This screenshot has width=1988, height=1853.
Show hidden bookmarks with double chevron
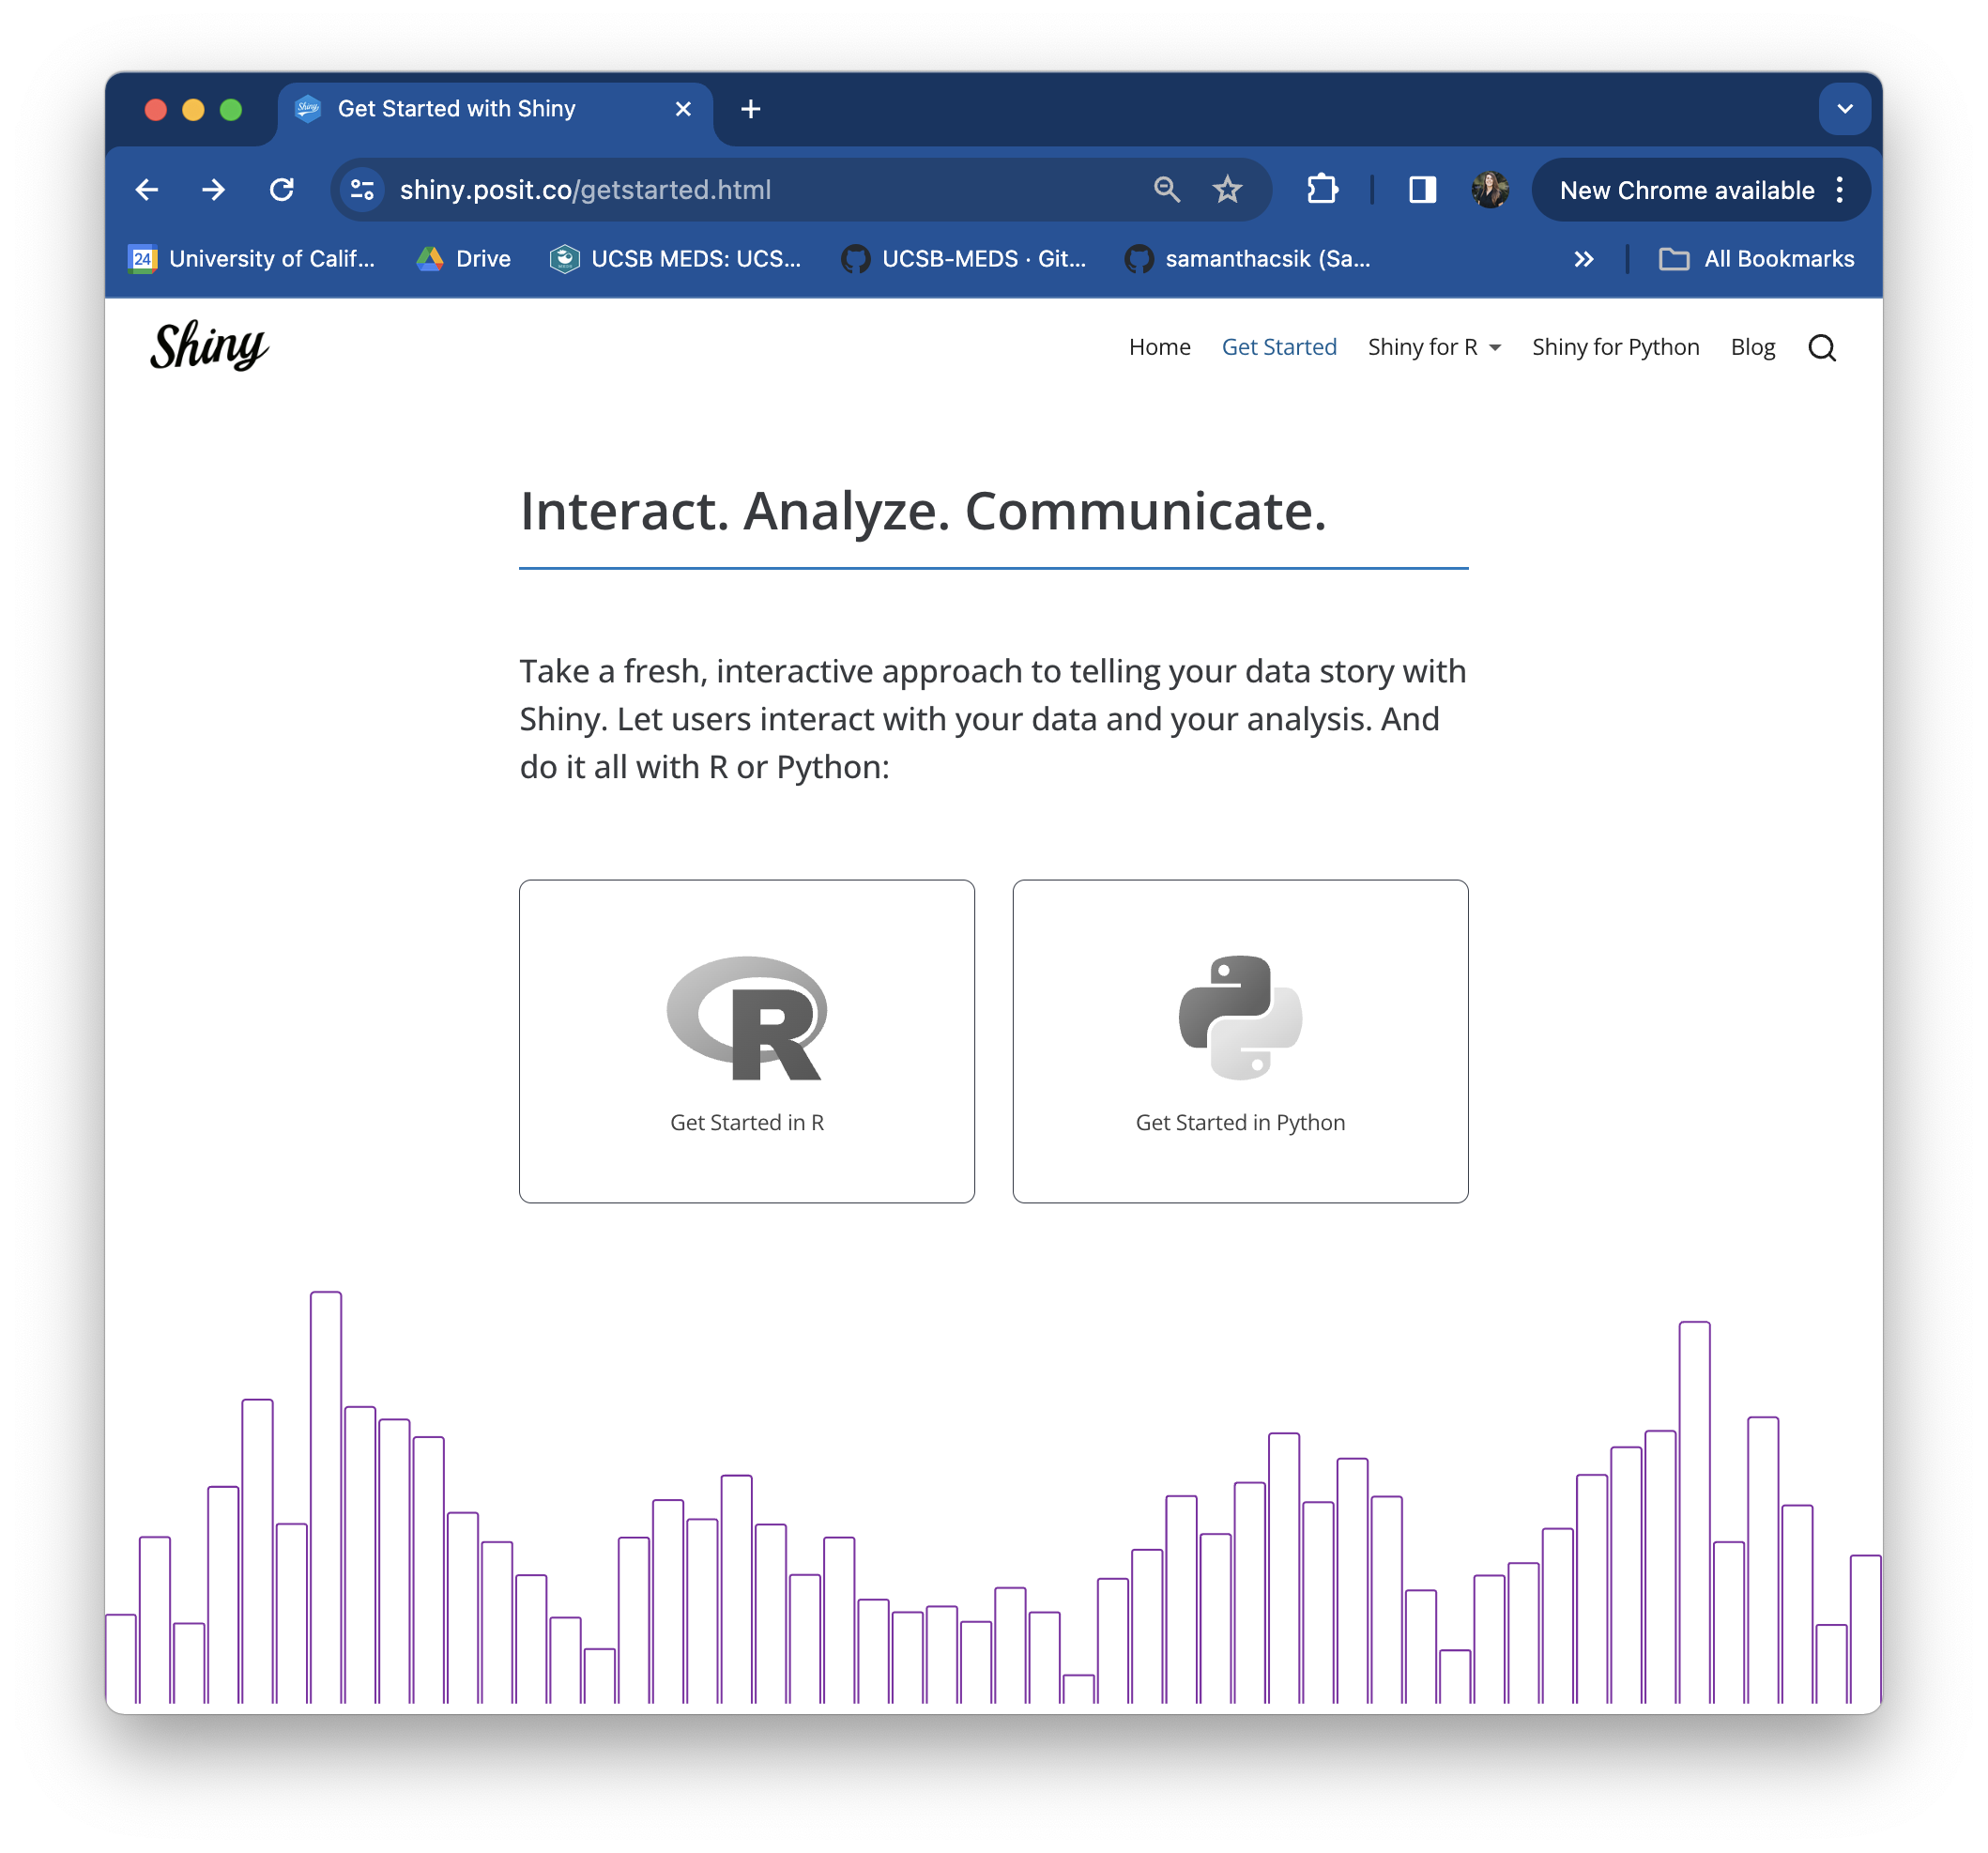tap(1583, 259)
